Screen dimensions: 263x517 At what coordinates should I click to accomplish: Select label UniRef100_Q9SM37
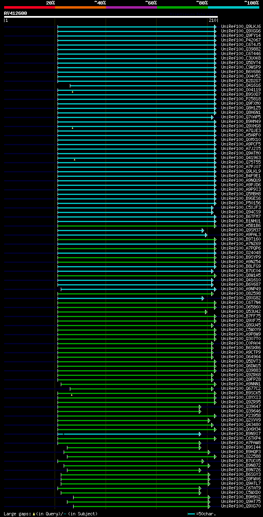(241, 230)
